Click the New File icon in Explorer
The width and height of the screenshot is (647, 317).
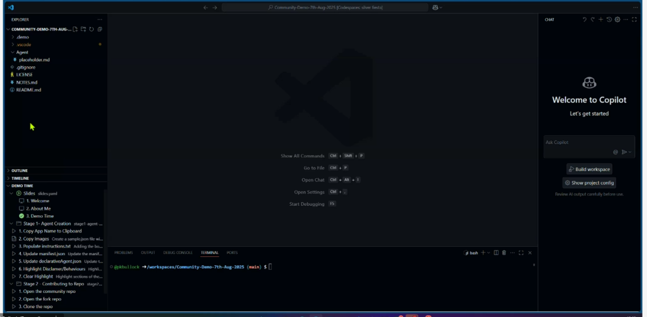coord(75,29)
